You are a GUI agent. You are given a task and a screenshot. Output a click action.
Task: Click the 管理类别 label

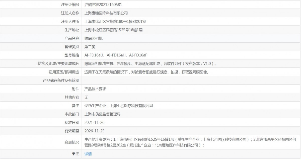pos(72,47)
